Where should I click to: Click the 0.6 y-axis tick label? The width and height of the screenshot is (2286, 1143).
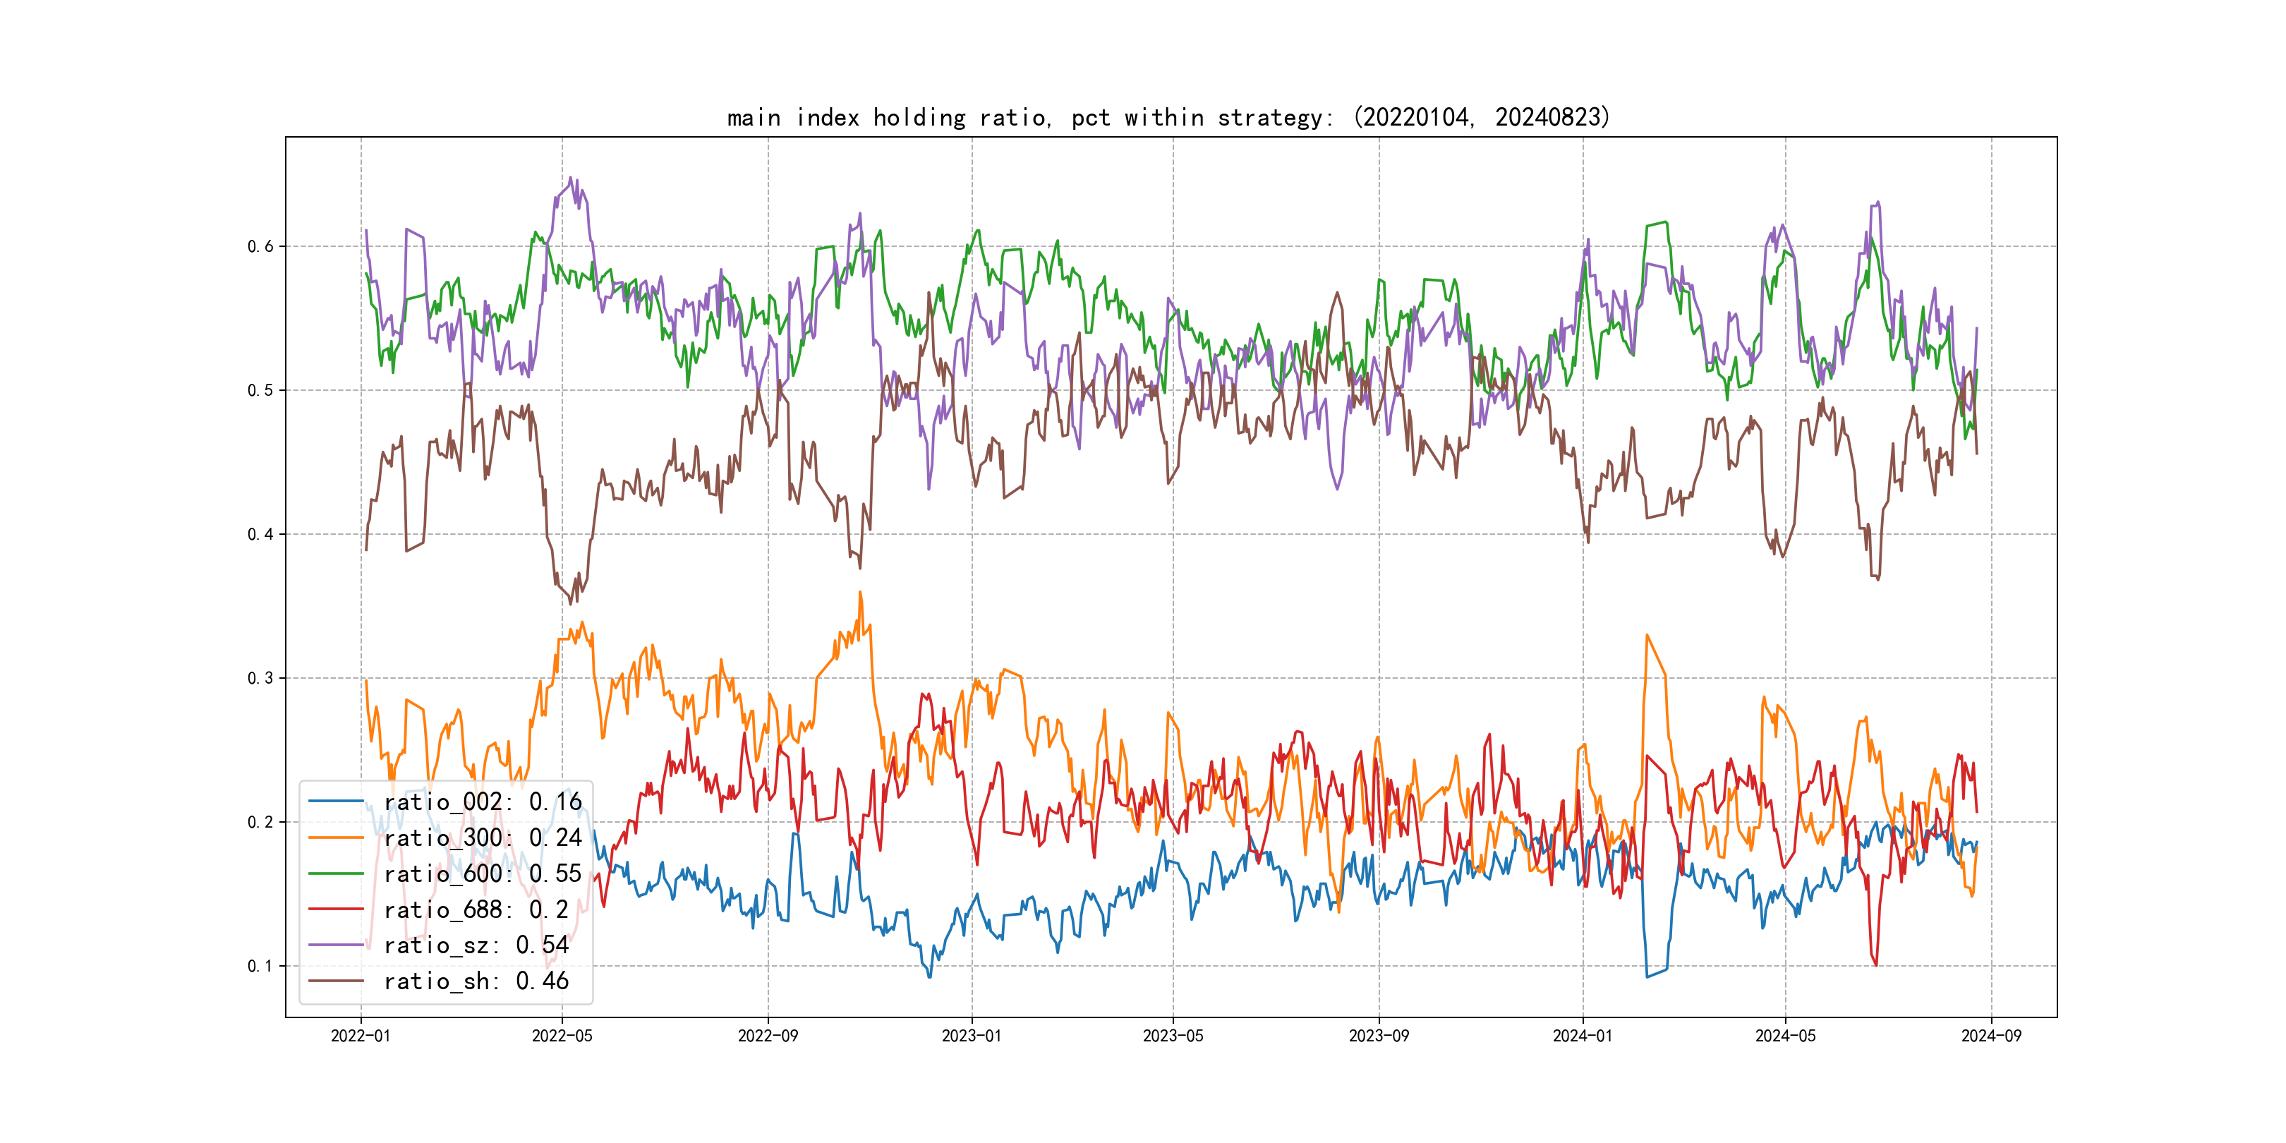tap(260, 247)
